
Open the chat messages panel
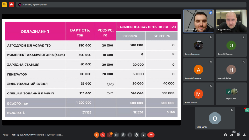click(x=238, y=135)
